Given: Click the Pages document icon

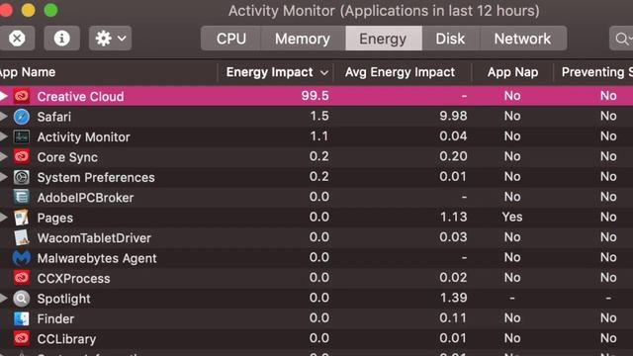Looking at the screenshot, I should (x=22, y=218).
